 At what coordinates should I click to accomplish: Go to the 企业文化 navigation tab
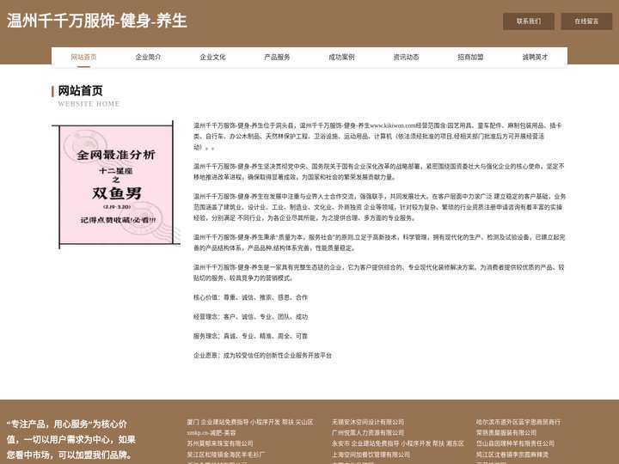(212, 58)
